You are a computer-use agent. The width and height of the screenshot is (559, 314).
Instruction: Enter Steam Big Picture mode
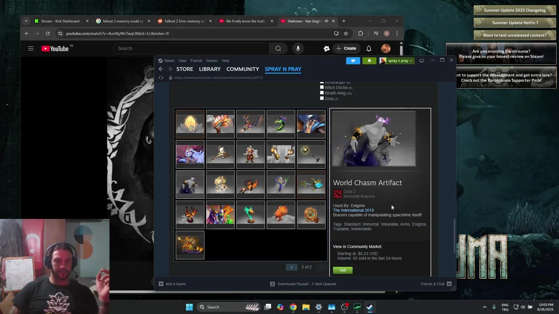click(x=421, y=61)
